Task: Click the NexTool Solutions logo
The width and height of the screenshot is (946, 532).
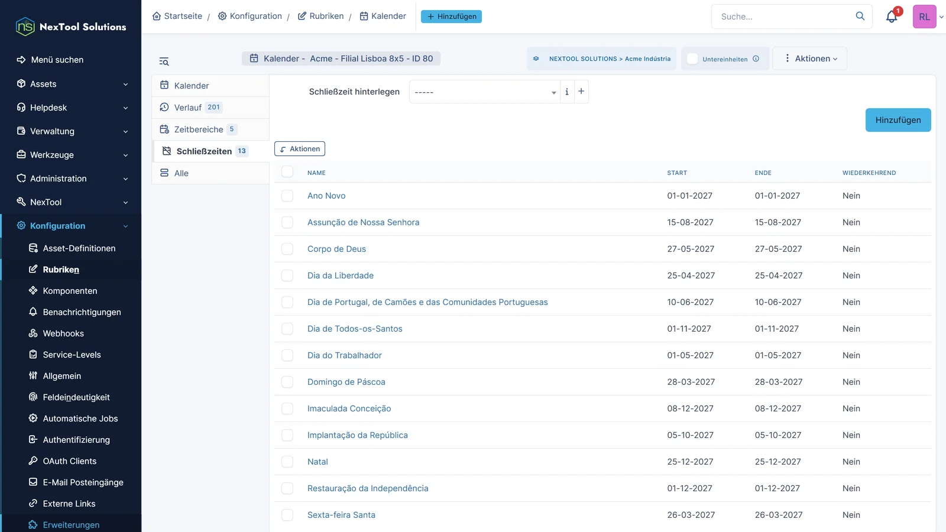Action: (71, 27)
